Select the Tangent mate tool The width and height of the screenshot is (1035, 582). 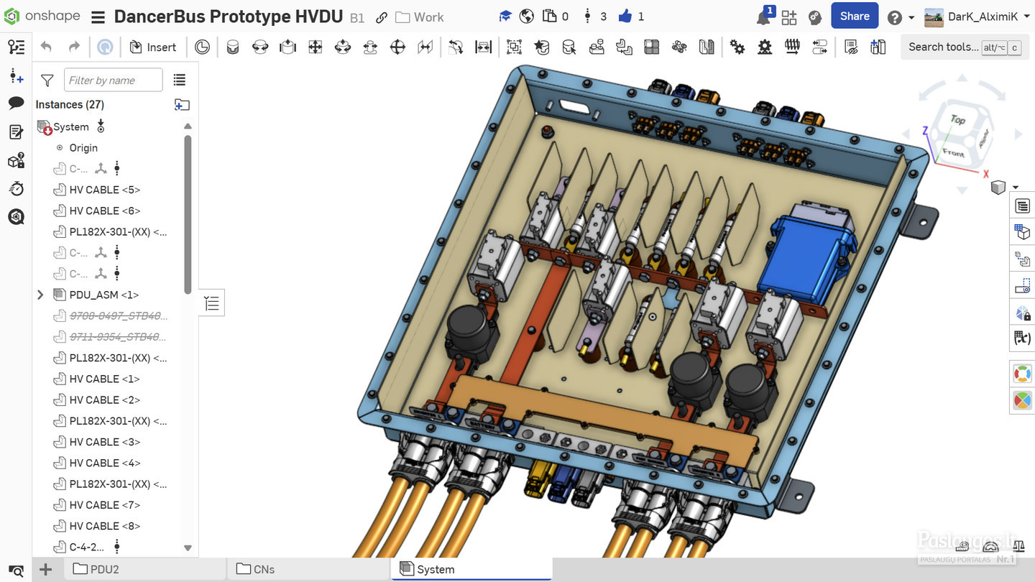click(x=456, y=47)
